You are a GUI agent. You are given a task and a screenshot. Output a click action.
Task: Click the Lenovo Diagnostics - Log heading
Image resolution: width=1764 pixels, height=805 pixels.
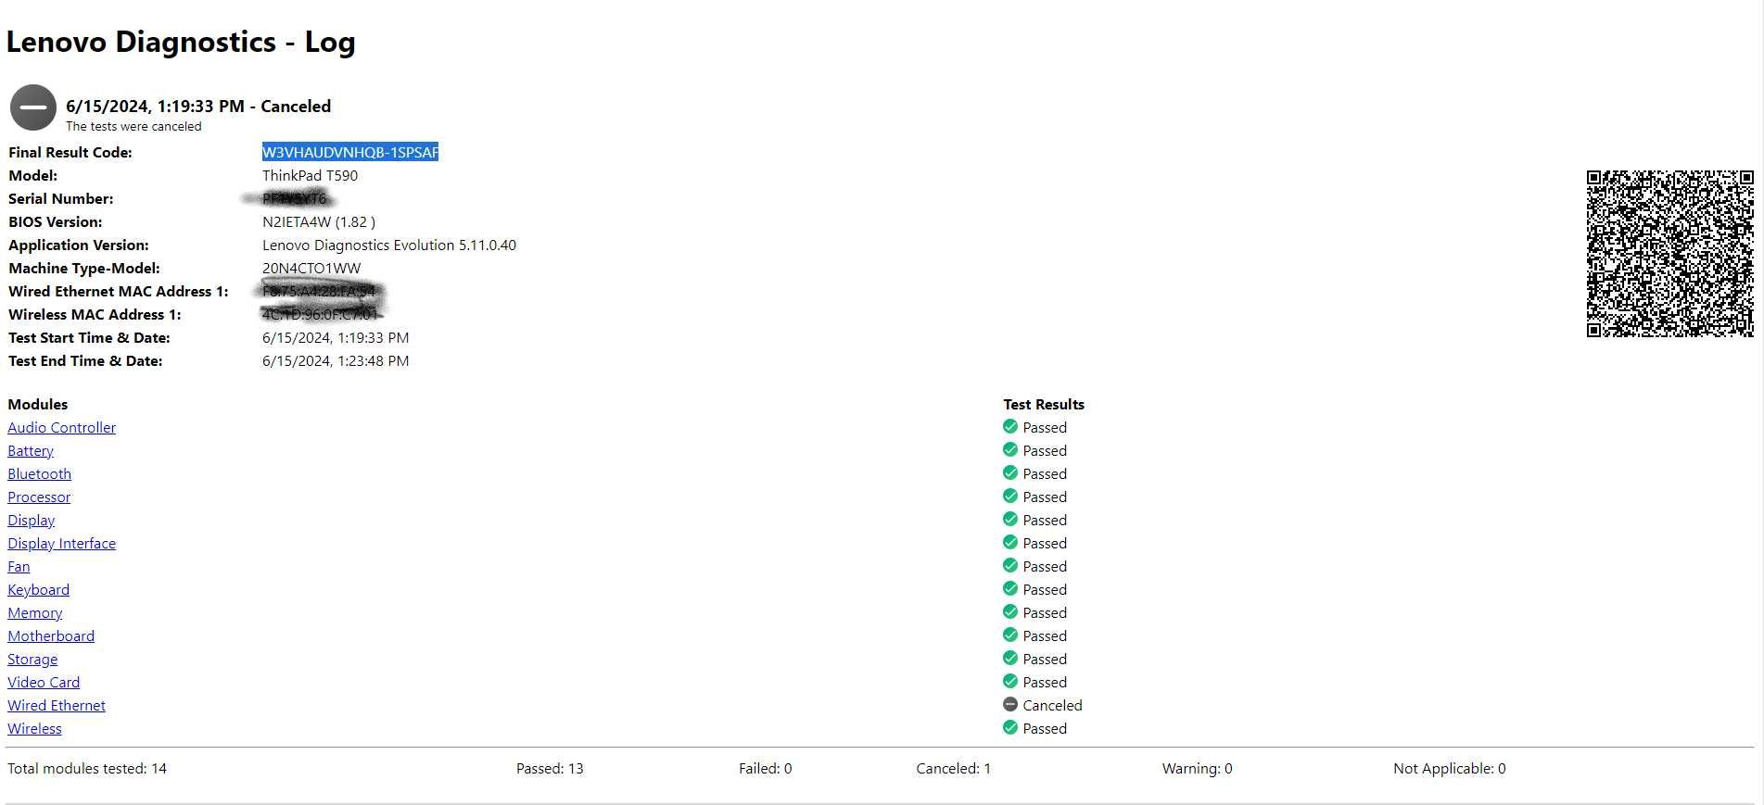point(181,42)
